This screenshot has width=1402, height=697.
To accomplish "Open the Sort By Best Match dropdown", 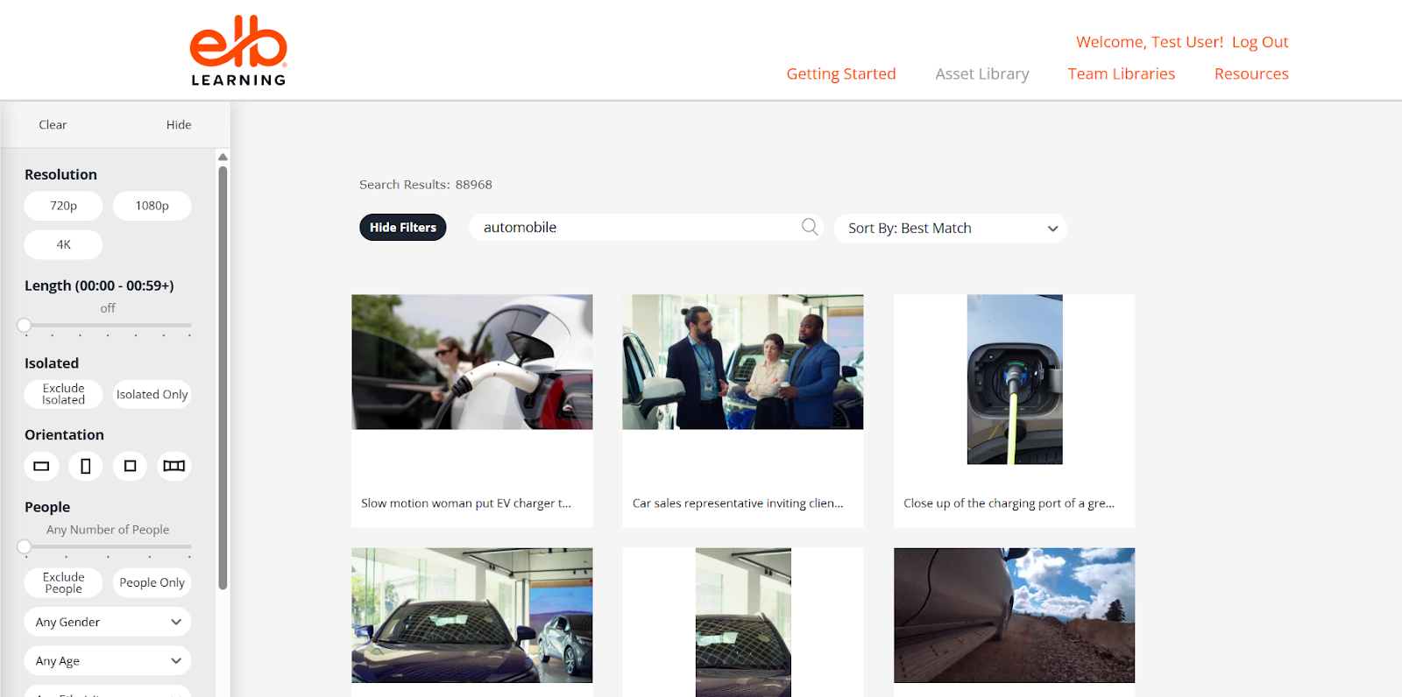I will (951, 229).
